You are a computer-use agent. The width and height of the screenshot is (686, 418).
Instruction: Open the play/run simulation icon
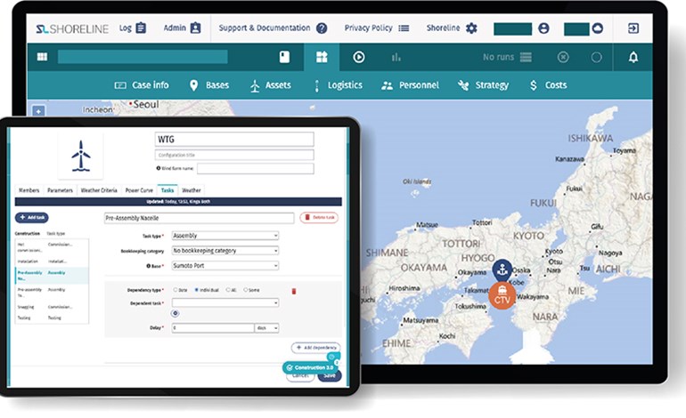(359, 57)
